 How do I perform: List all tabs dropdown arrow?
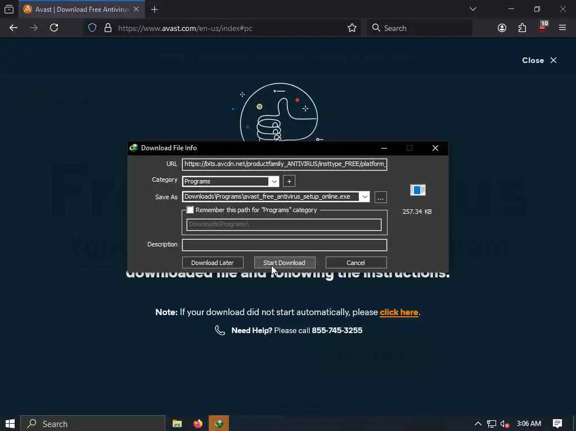pos(472,9)
